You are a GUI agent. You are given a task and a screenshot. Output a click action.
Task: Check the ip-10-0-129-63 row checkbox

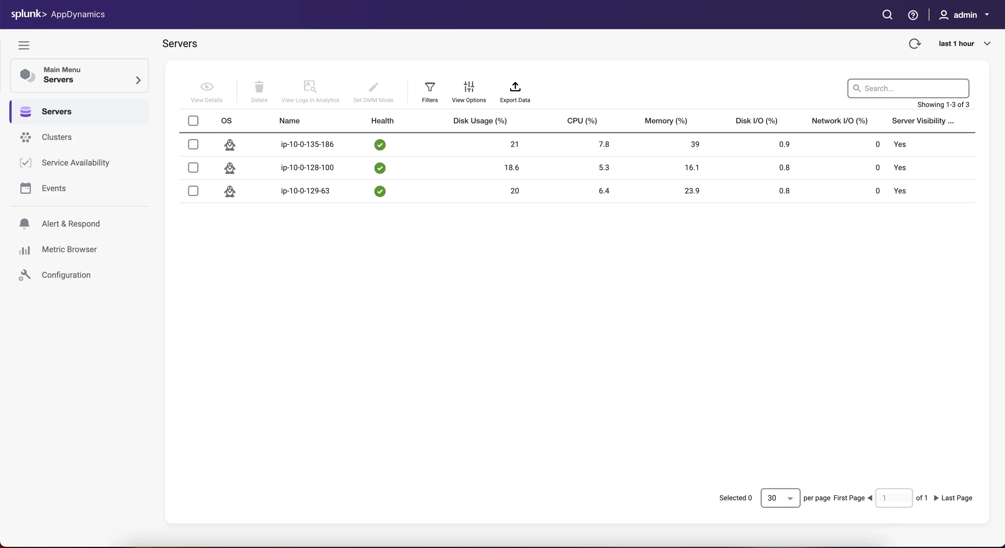[193, 191]
